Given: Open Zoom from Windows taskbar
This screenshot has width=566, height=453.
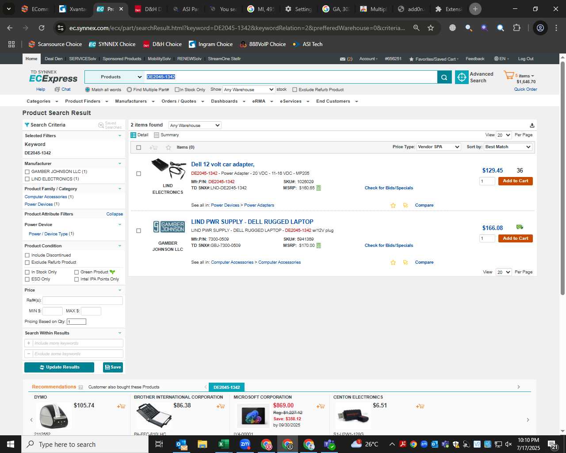Looking at the screenshot, I should click(245, 444).
